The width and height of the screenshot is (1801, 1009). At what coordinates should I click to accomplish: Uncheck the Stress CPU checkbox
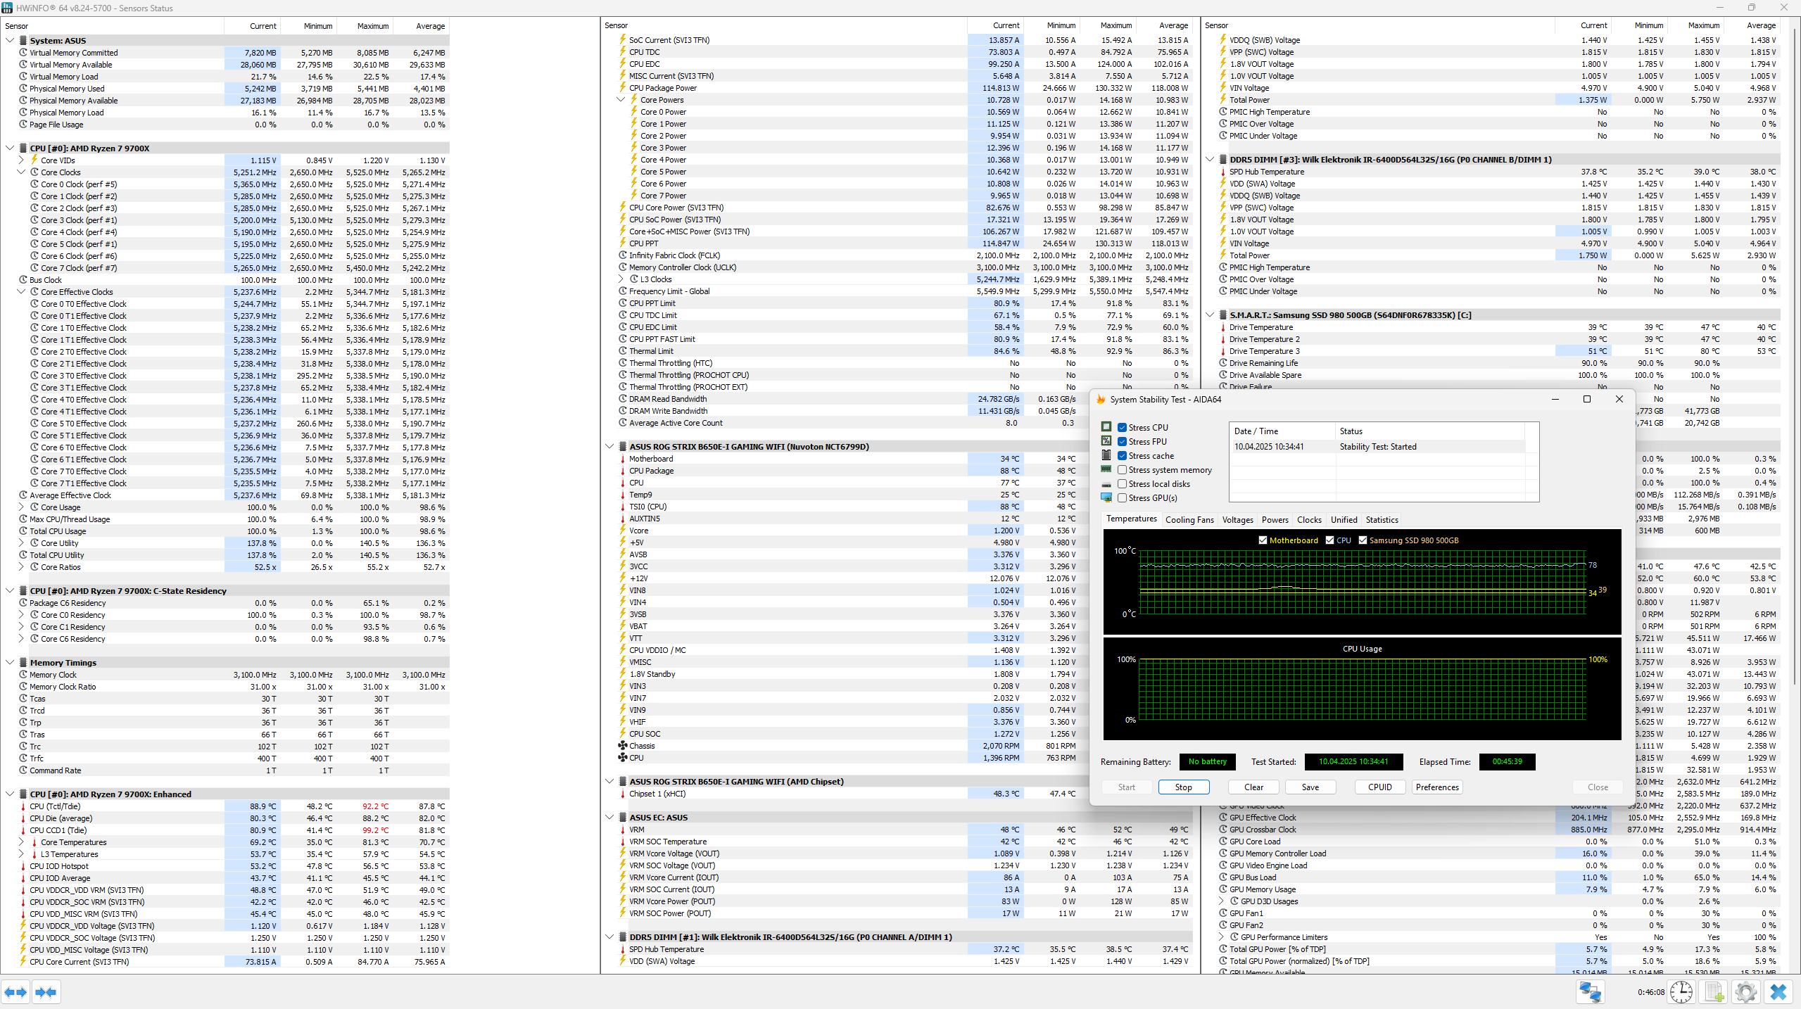[x=1122, y=427]
